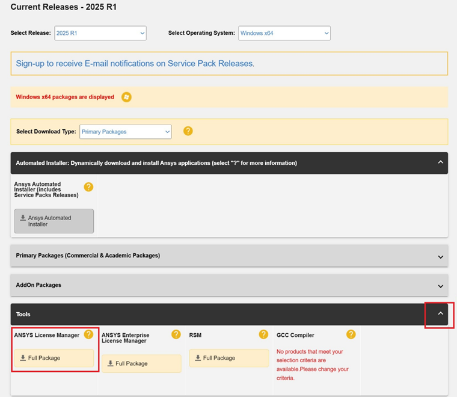Image resolution: width=457 pixels, height=397 pixels.
Task: Click help icon beside Ansys Automated Installer
Action: click(88, 187)
